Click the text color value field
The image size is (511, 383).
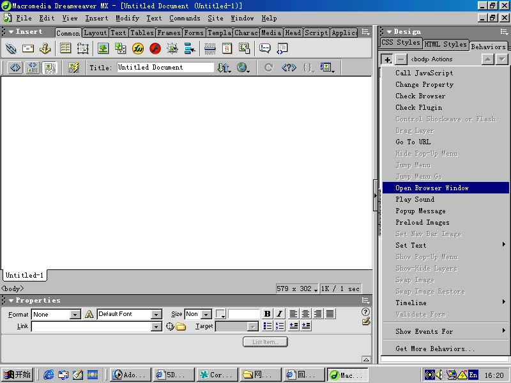point(244,314)
